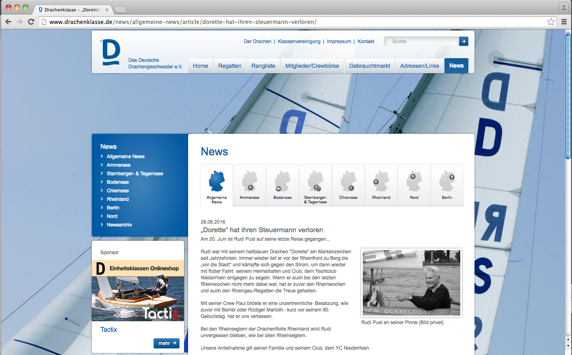Select the Rheinland region map icon
The image size is (572, 355).
(x=381, y=182)
